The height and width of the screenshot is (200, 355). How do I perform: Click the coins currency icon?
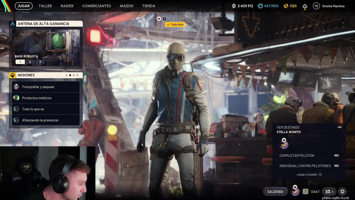click(x=234, y=6)
